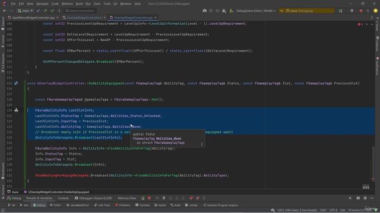The height and width of the screenshot is (213, 380).
Task: Open the Unit Tests tool window
Action: (102, 205)
